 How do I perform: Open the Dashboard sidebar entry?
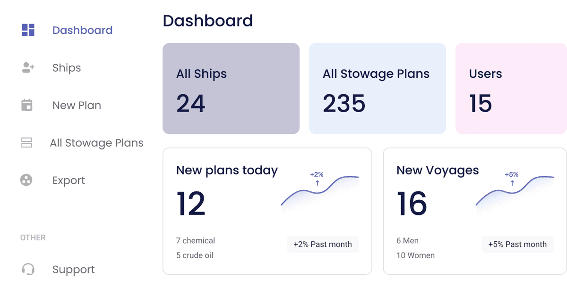(82, 30)
